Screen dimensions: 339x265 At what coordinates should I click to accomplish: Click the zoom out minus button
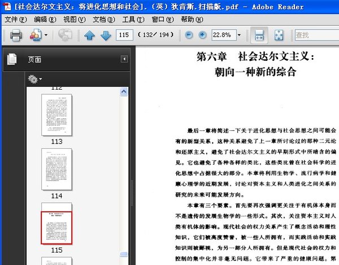(189, 35)
